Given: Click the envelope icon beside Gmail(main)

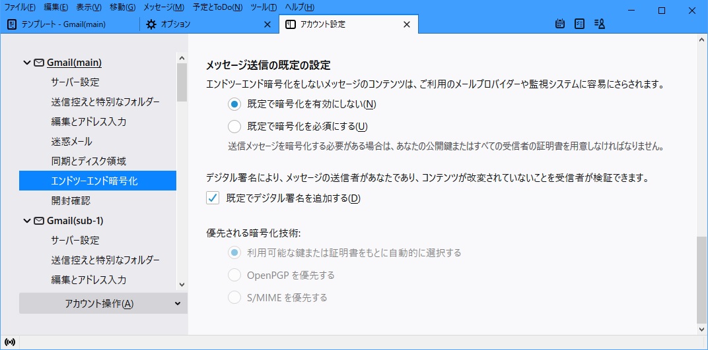Looking at the screenshot, I should pyautogui.click(x=39, y=63).
